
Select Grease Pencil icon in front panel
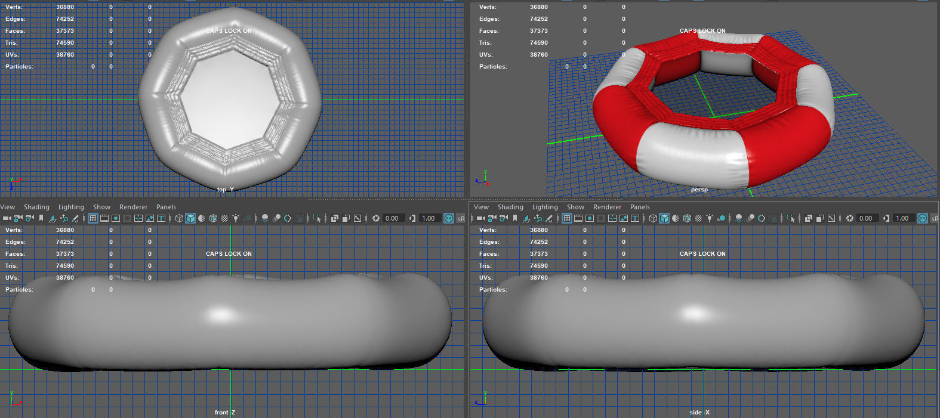[x=75, y=218]
